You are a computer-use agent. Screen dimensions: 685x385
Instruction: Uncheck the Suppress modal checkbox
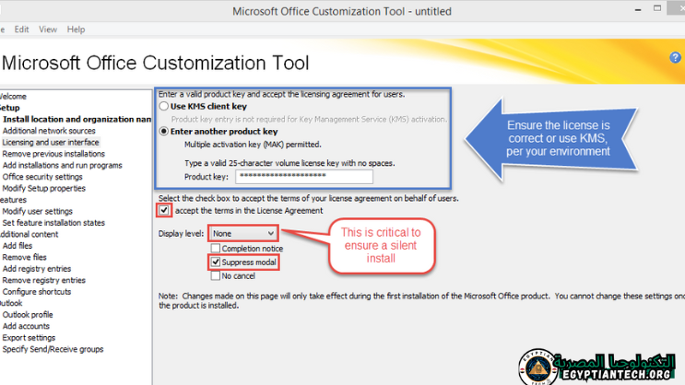coord(216,262)
